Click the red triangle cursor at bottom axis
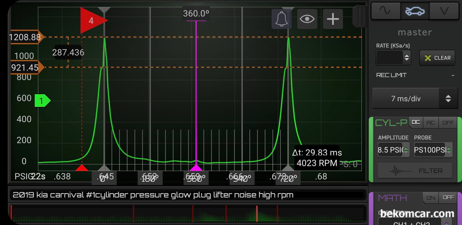This screenshot has width=462, height=225. [x=82, y=168]
